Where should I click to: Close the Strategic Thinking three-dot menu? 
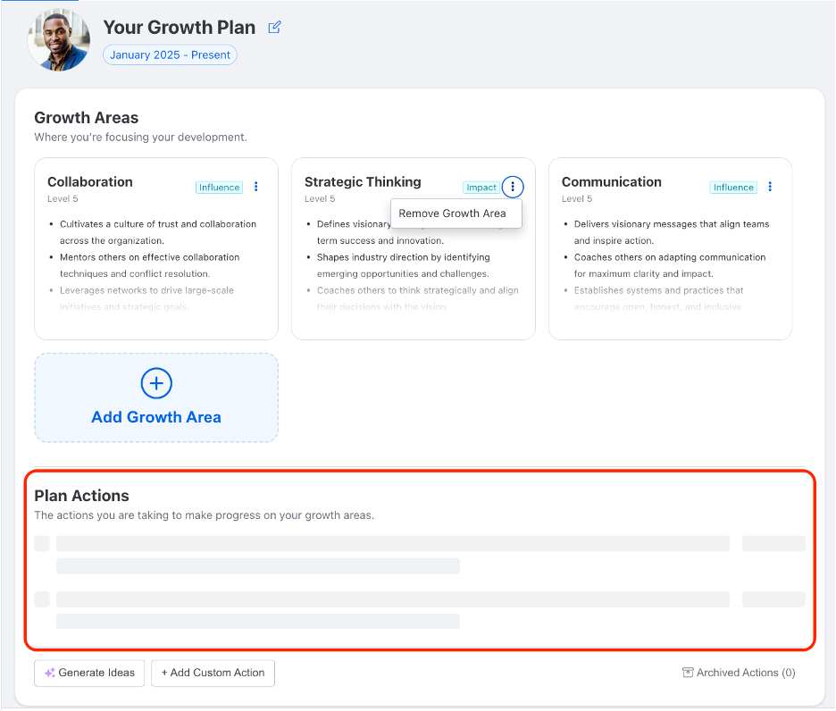pos(513,187)
